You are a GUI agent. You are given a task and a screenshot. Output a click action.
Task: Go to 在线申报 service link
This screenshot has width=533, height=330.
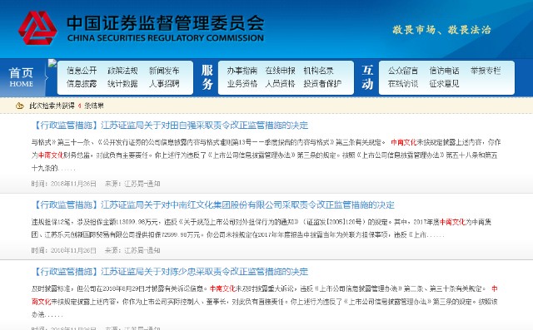coord(281,71)
